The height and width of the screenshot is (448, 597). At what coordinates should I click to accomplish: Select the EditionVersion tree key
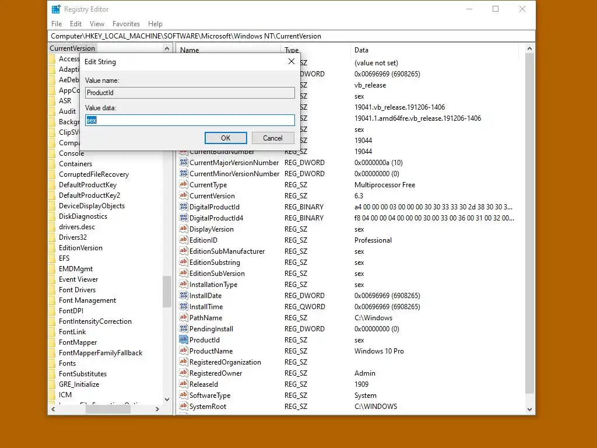coord(80,247)
